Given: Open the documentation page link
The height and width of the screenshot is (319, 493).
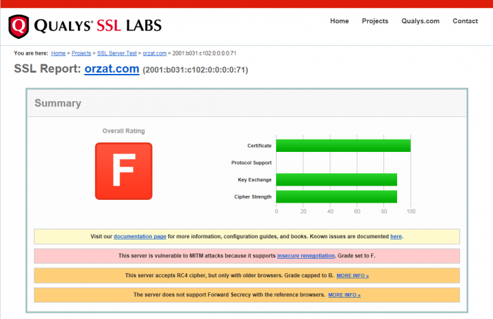Looking at the screenshot, I should pyautogui.click(x=140, y=236).
